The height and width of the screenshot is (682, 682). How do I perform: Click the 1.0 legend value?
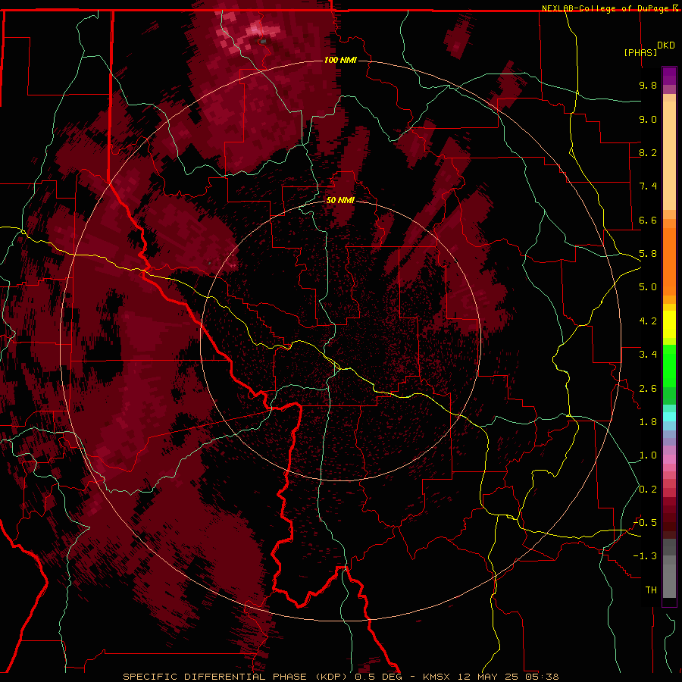tap(648, 455)
